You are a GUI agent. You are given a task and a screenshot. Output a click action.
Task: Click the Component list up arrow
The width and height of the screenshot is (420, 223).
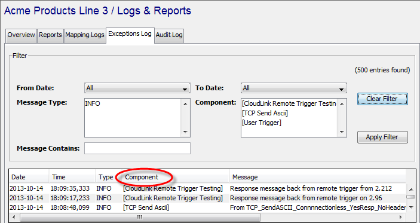(342, 104)
